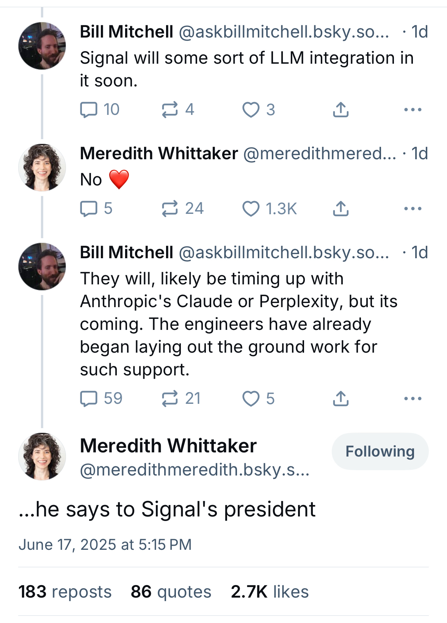The width and height of the screenshot is (447, 623).
Task: Open more options on first Bill Mitchell post
Action: [x=412, y=110]
